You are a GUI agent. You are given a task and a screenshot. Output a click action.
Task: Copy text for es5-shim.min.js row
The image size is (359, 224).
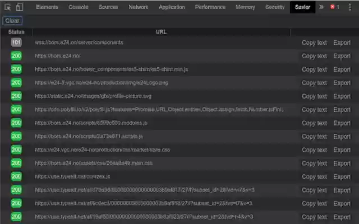coord(314,69)
